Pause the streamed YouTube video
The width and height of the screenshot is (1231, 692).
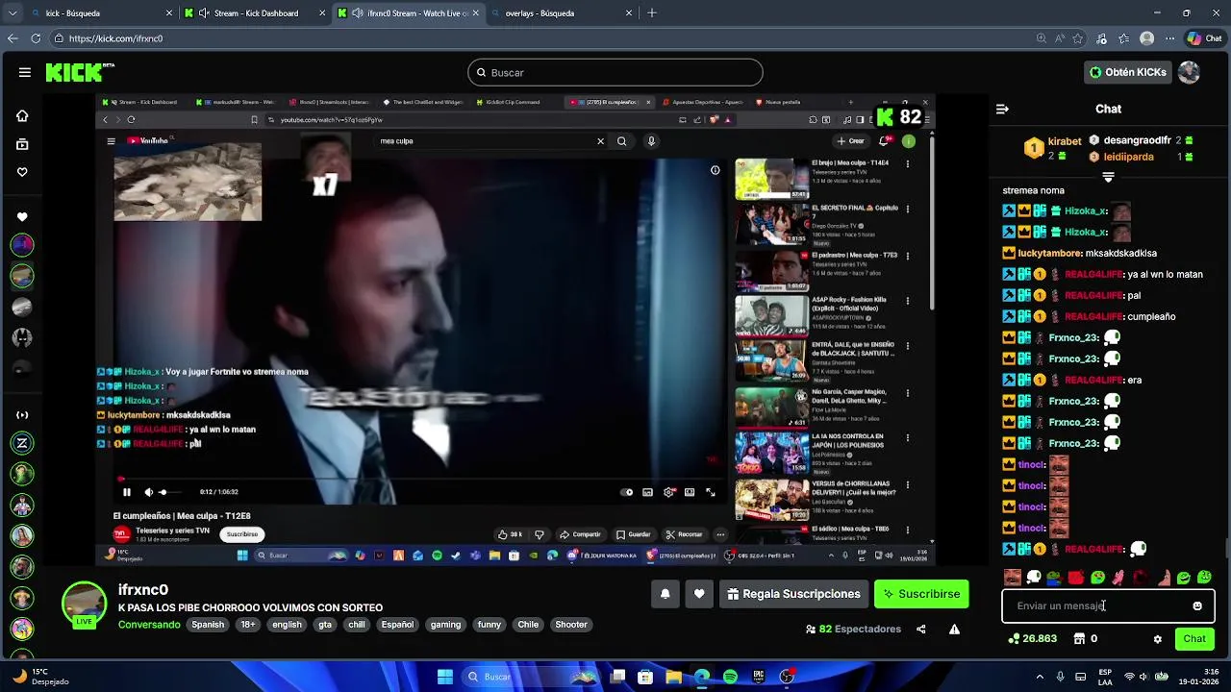coord(126,492)
